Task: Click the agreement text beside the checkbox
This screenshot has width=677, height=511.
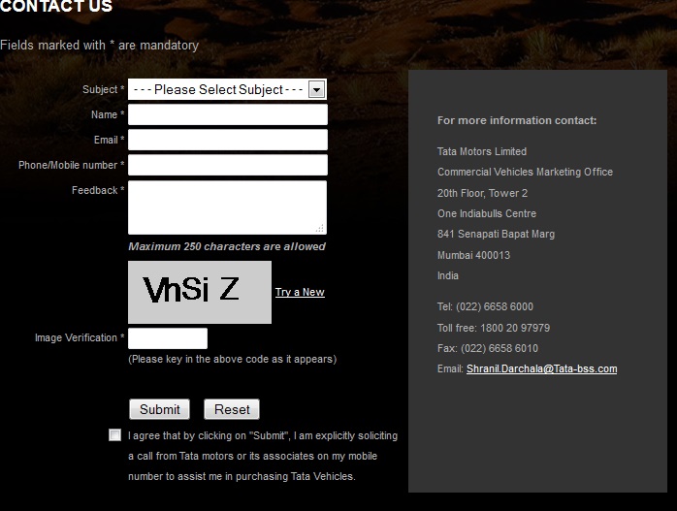Action: point(262,456)
